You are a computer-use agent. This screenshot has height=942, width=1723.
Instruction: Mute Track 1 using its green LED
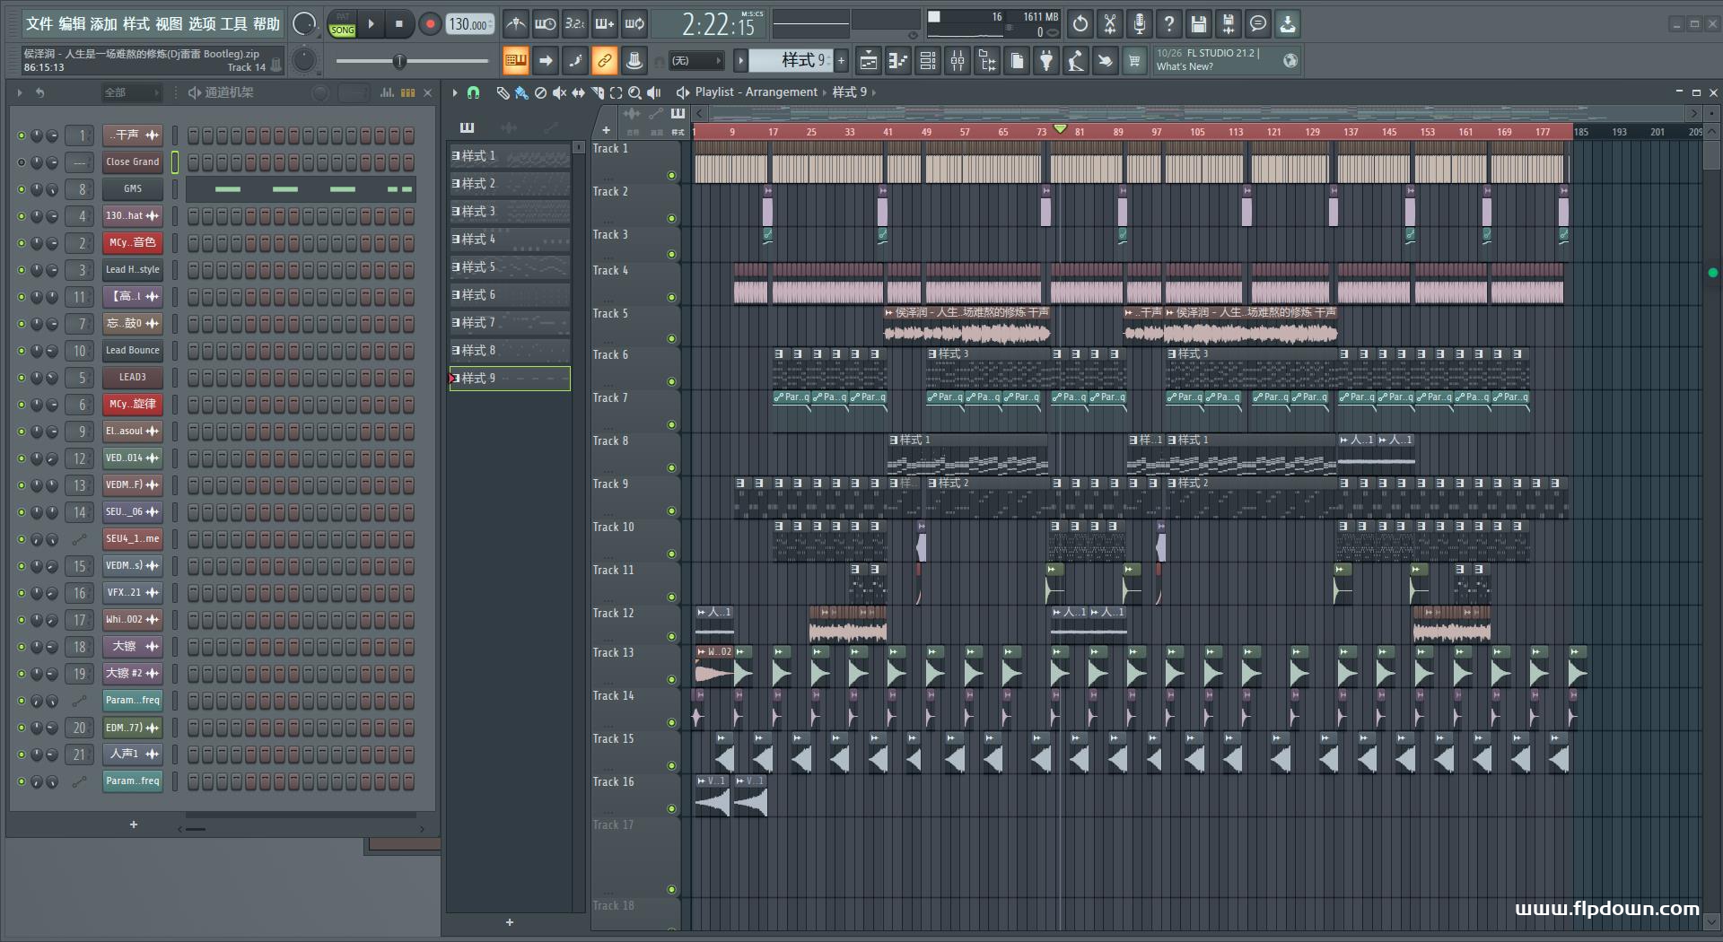pyautogui.click(x=671, y=176)
